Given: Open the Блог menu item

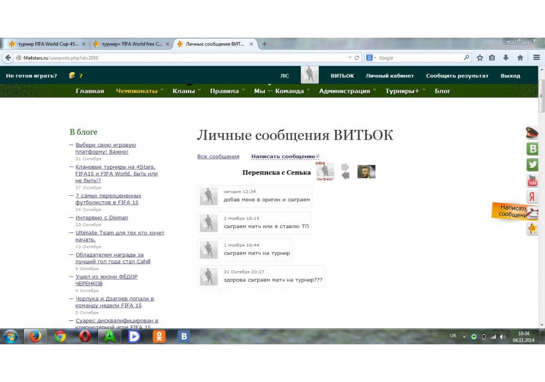Looking at the screenshot, I should (443, 91).
